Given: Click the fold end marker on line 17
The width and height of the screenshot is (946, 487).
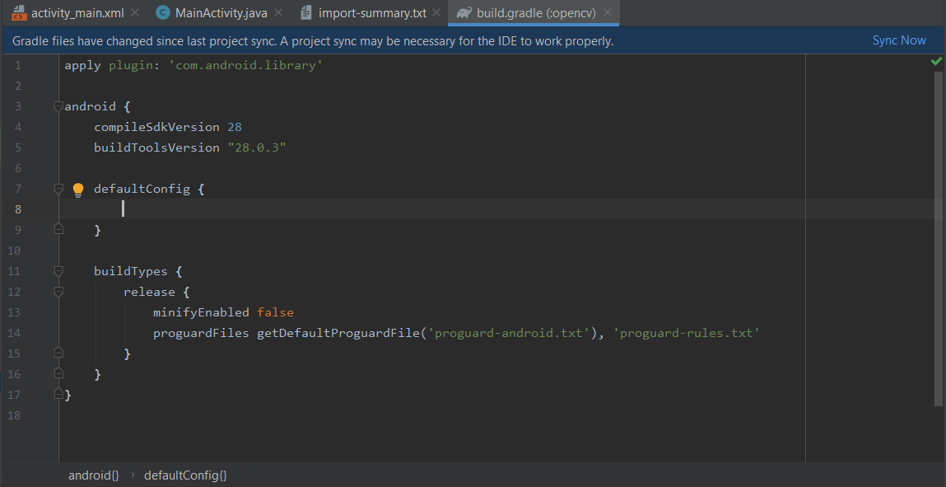Looking at the screenshot, I should [58, 393].
